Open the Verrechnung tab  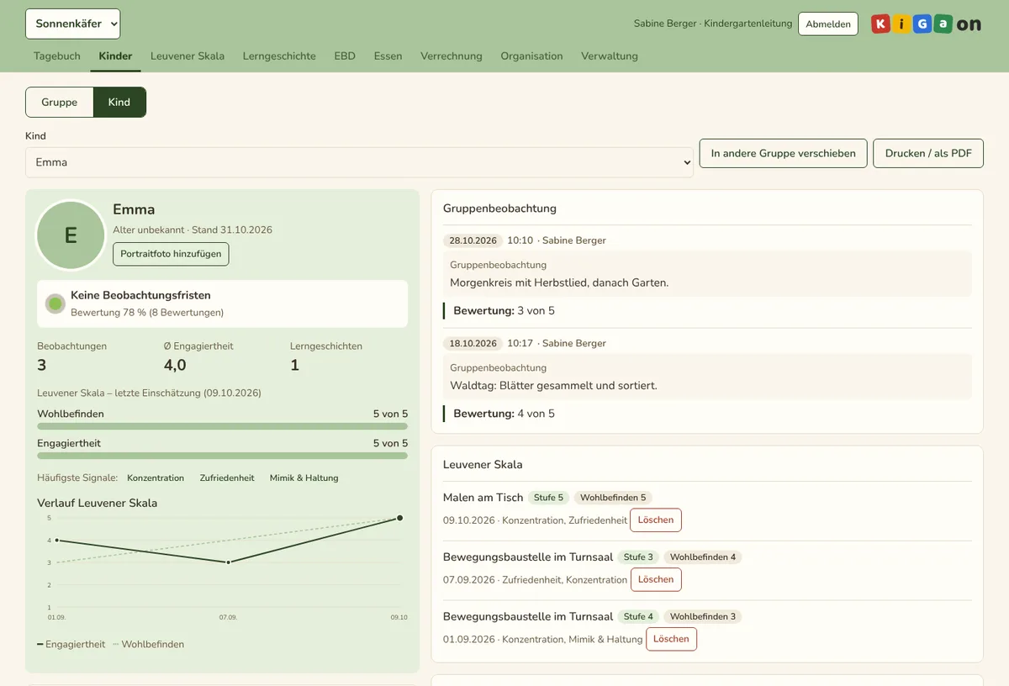tap(452, 56)
